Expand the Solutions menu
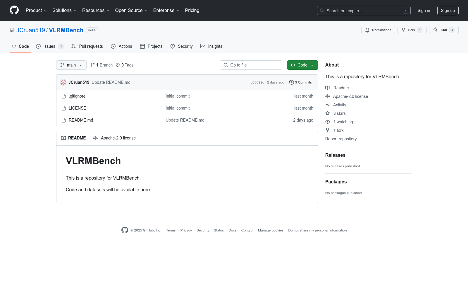This screenshot has height=293, width=468. click(64, 10)
